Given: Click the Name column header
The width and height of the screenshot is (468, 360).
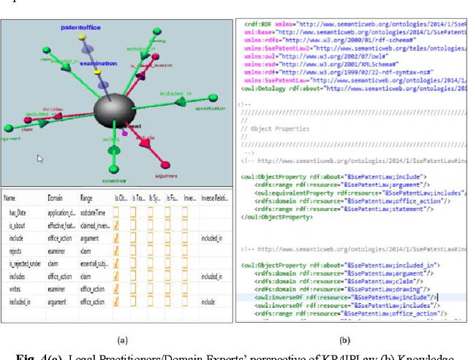Looking at the screenshot, I should [10, 198].
